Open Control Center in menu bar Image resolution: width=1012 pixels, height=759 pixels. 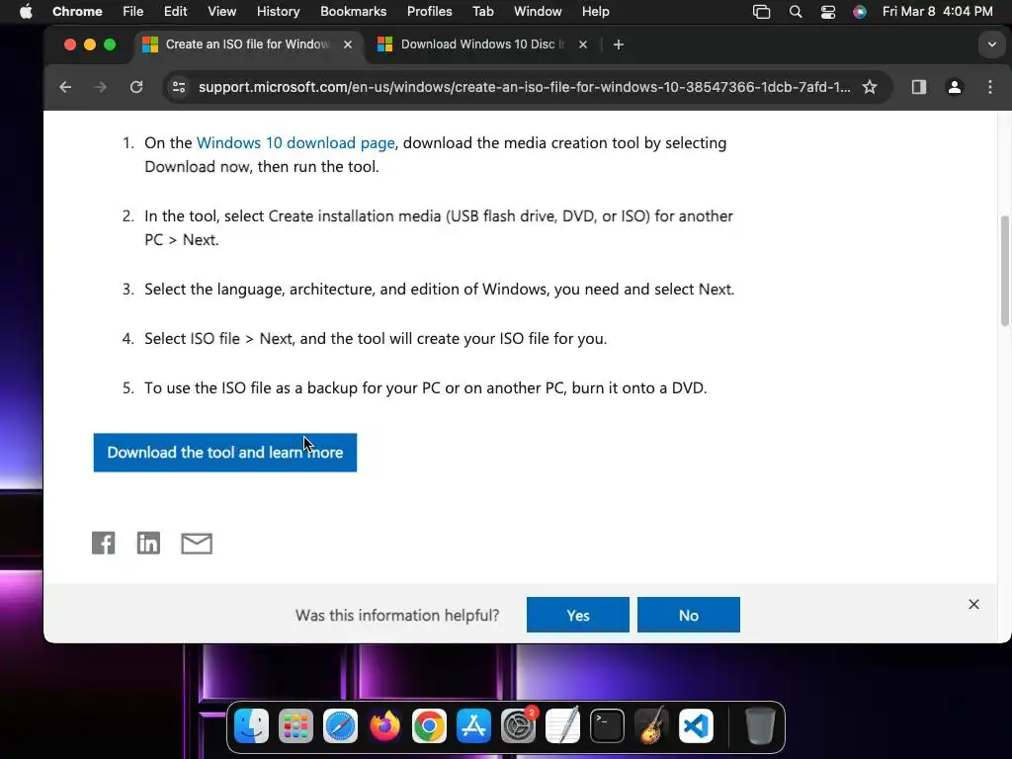coord(827,12)
